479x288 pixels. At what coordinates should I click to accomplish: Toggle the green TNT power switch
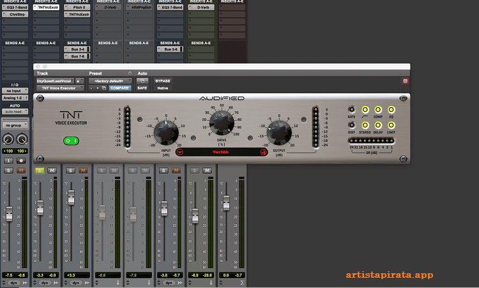(70, 140)
